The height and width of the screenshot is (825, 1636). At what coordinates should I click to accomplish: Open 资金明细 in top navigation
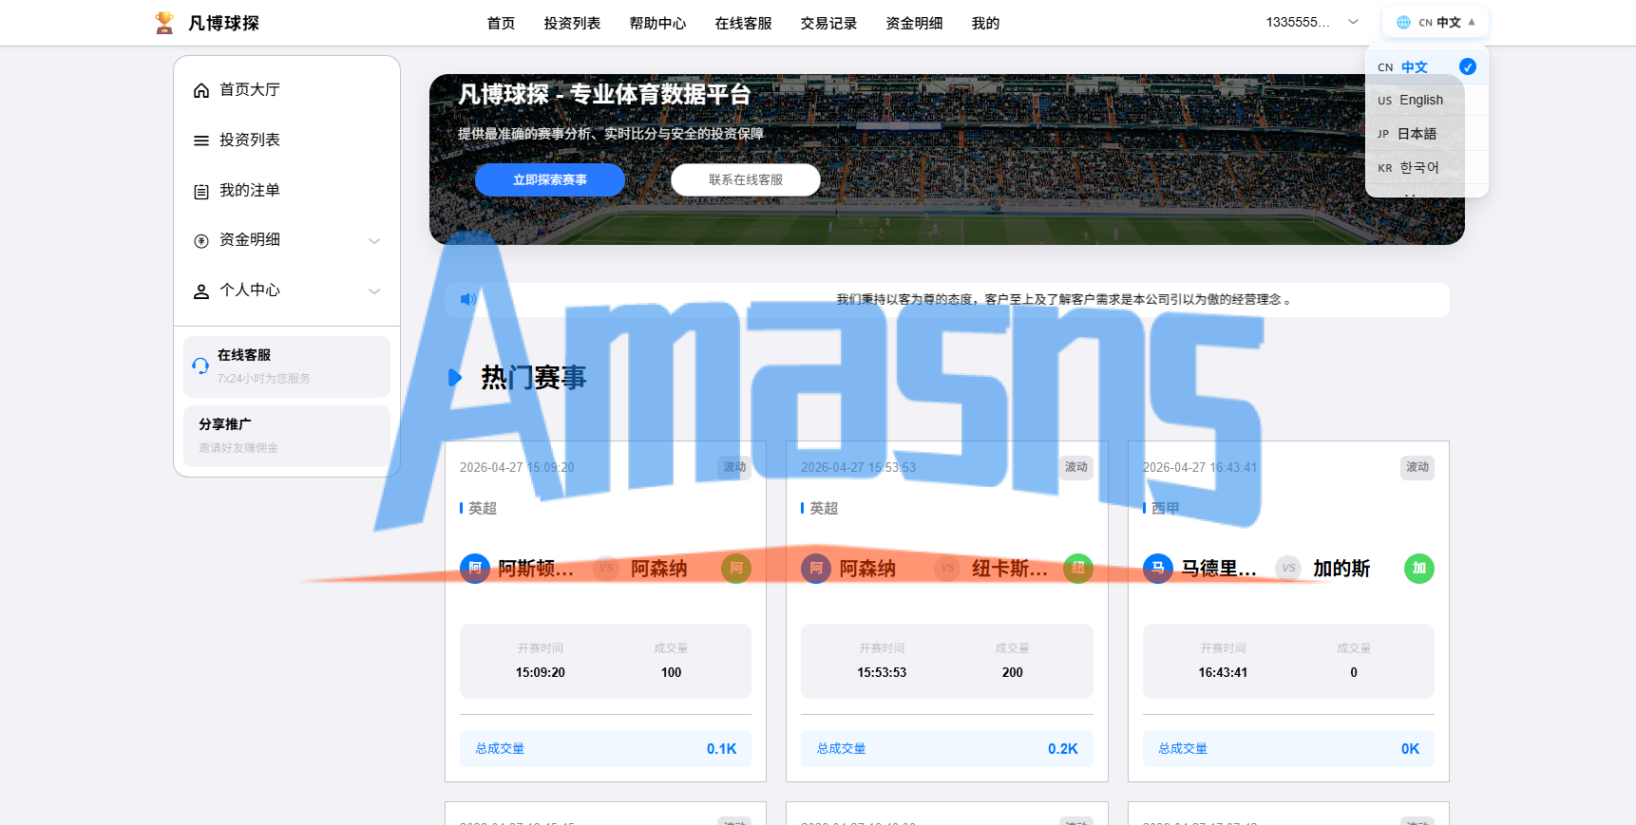914,23
